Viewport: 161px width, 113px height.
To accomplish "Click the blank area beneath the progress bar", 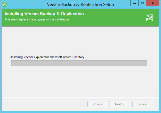I will click(80, 81).
